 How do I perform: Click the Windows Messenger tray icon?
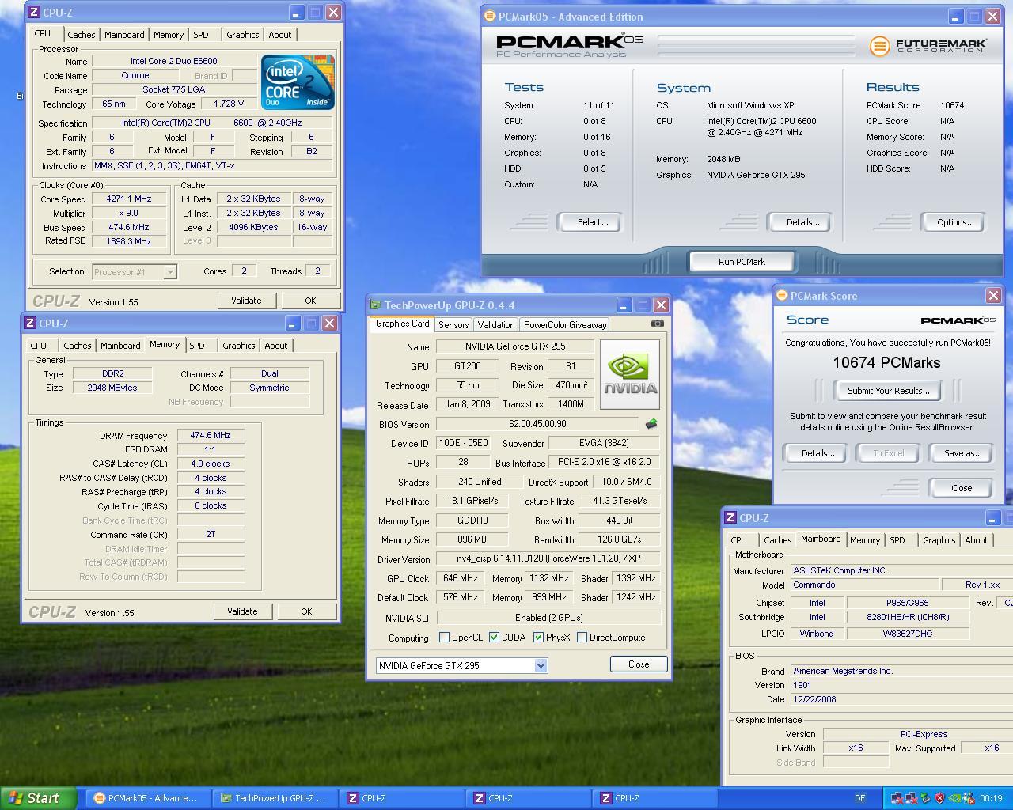969,798
